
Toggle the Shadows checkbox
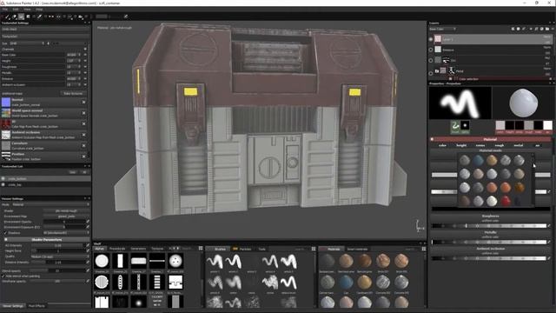coord(6,233)
